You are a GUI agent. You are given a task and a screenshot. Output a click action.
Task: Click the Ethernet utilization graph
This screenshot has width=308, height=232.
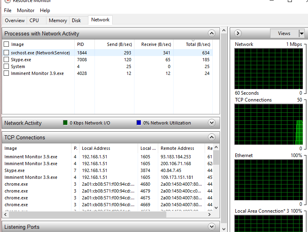[x=268, y=180]
